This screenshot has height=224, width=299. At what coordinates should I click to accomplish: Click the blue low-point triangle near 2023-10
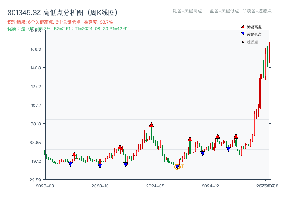[100, 165]
